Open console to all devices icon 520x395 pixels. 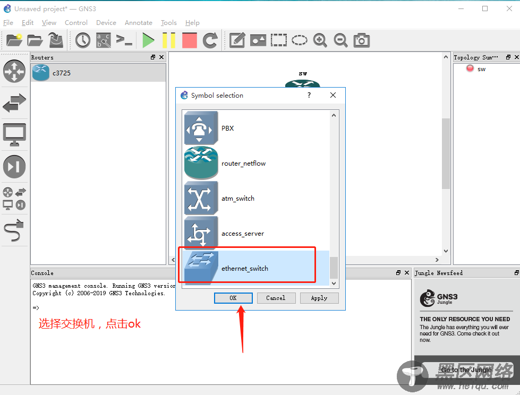click(x=124, y=40)
